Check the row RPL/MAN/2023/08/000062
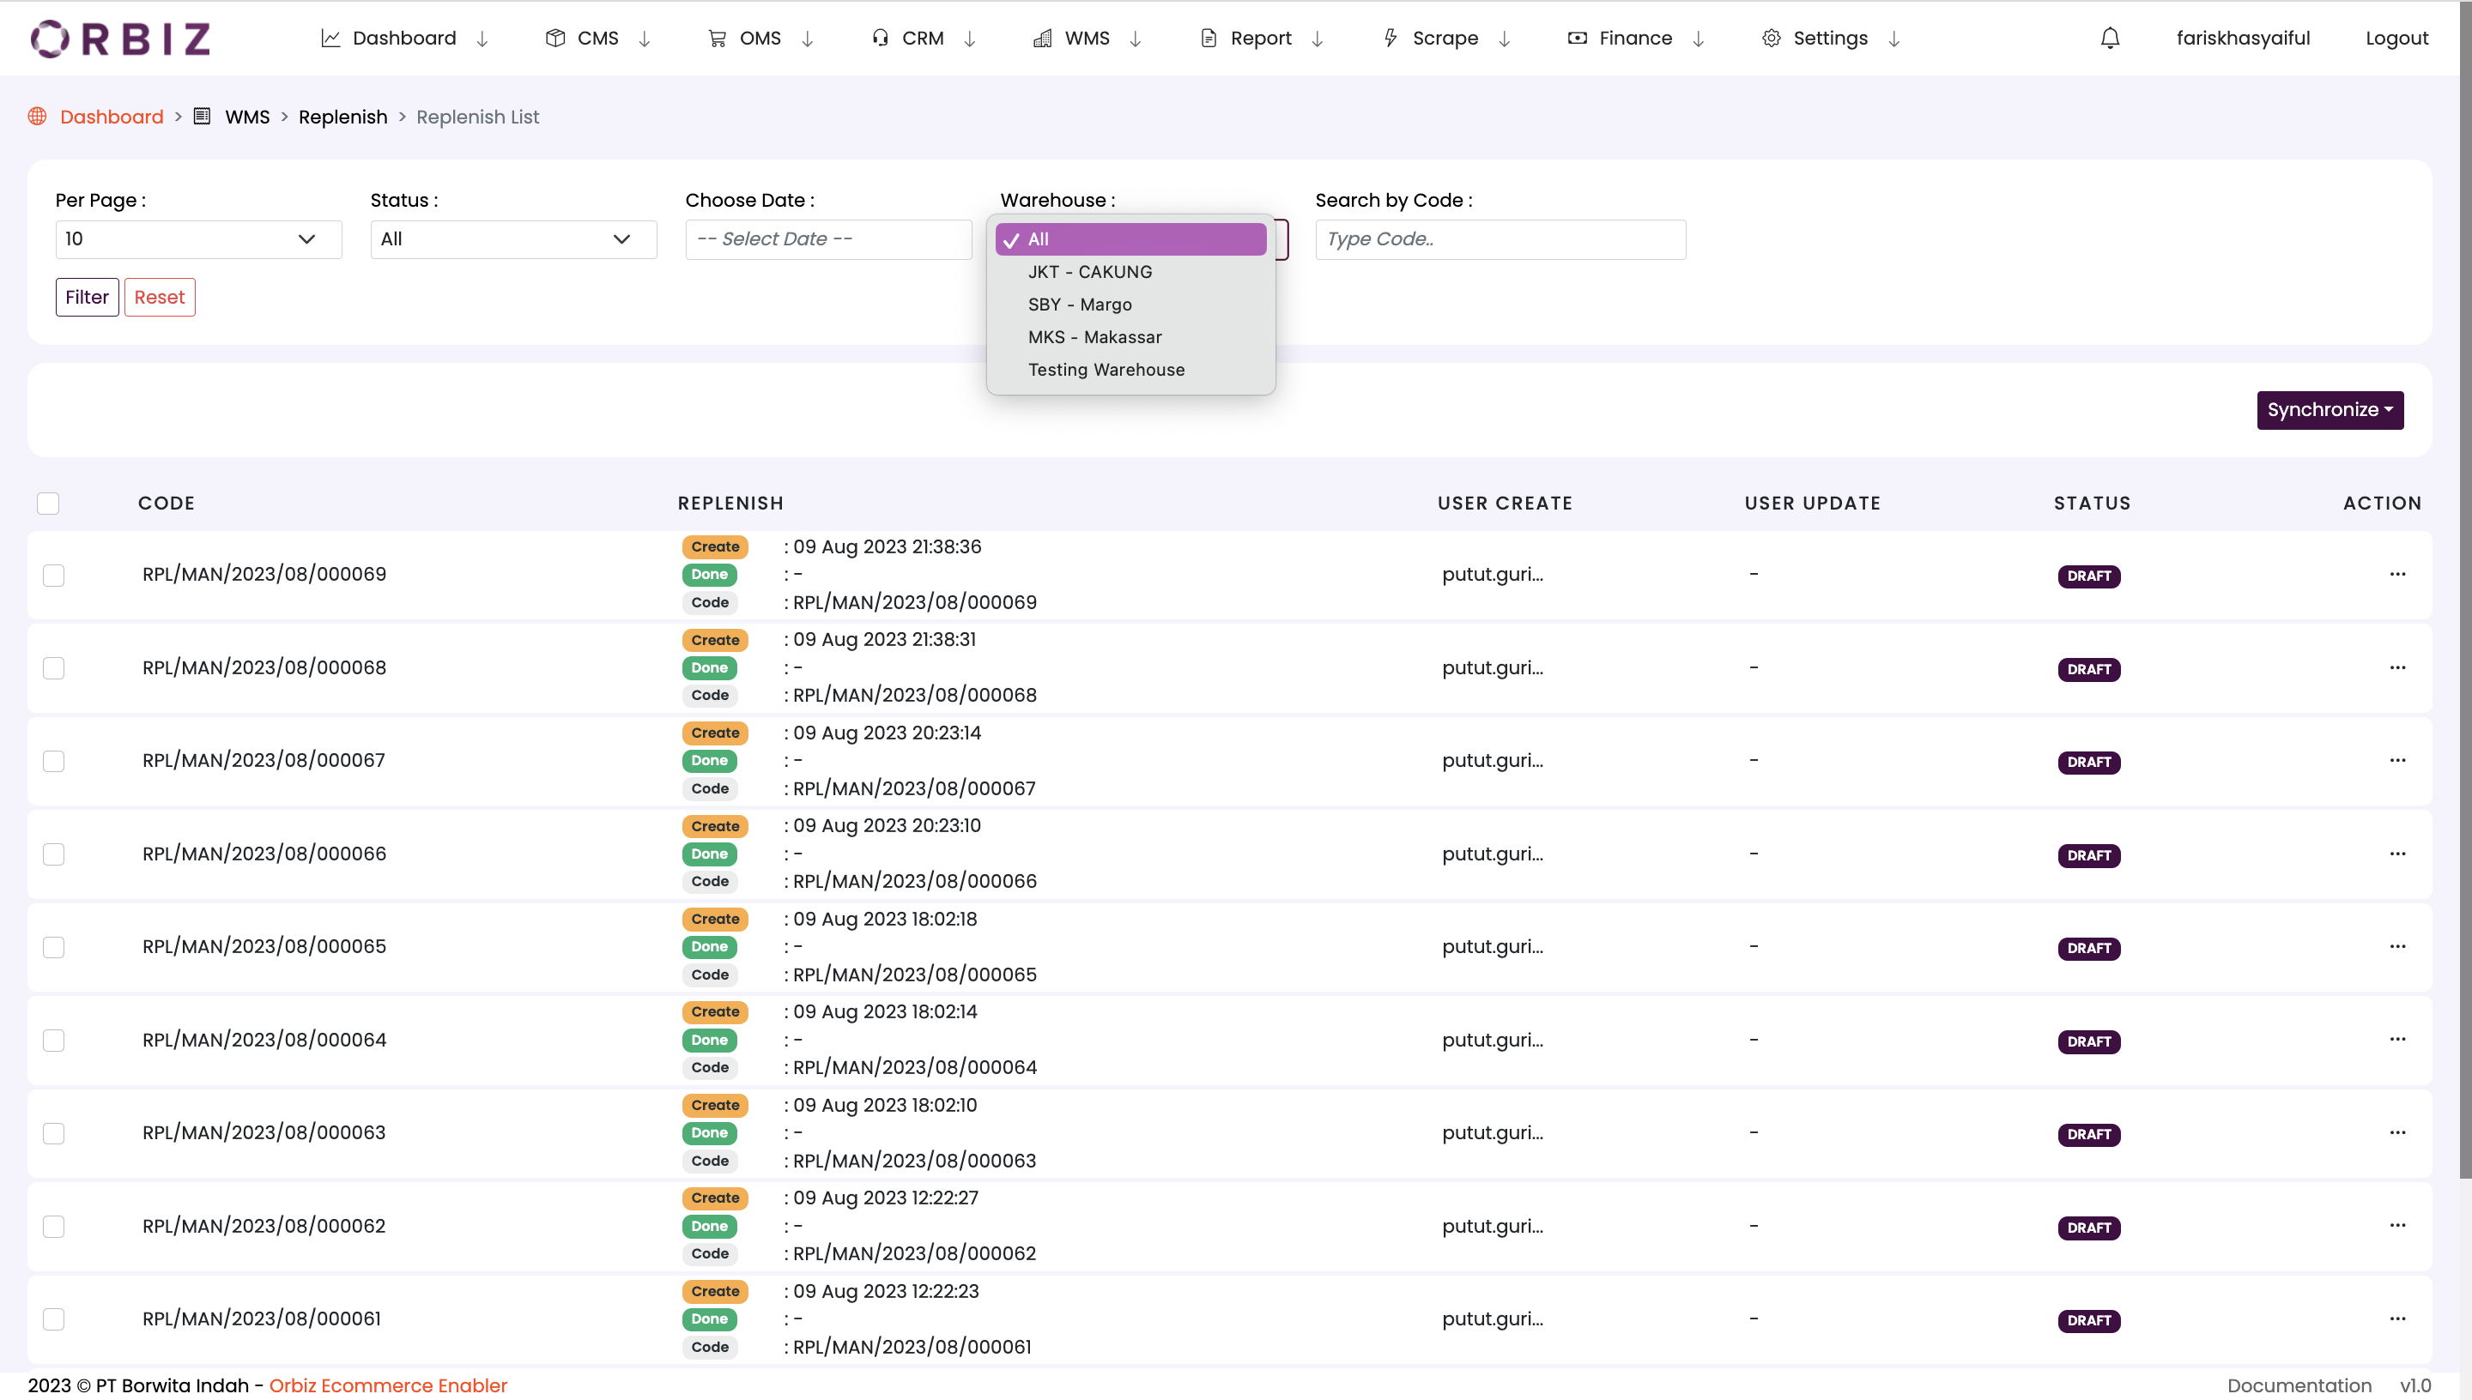The height and width of the screenshot is (1400, 2472). (54, 1226)
